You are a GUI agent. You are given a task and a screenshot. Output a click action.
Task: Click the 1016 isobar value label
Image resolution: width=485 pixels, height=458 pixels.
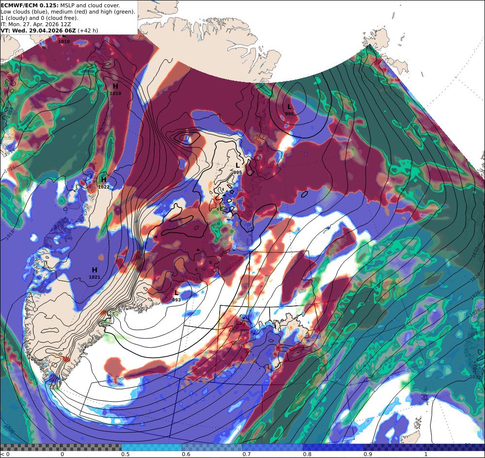point(9,169)
